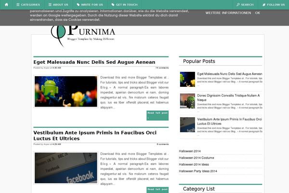Accept cookies with OK button

(258, 13)
